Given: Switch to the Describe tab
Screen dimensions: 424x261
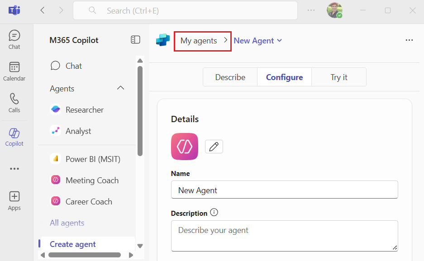Looking at the screenshot, I should pos(230,77).
